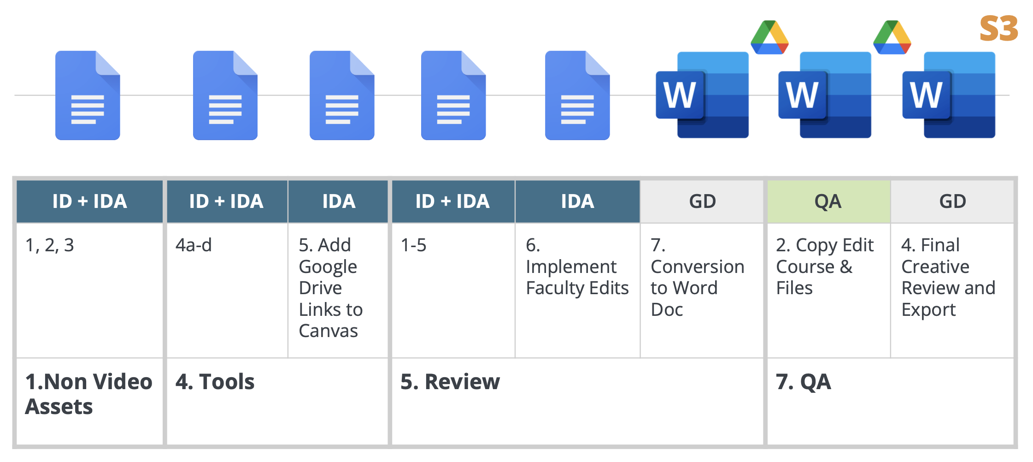Select the 'ID + IDA' header above '4a-d'
This screenshot has height=462, width=1033.
click(227, 201)
